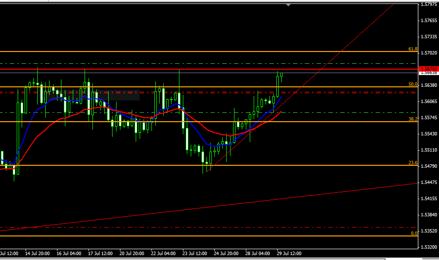Click the 14 Jul 20:00 time label
The image size is (439, 260).
[x=37, y=254]
